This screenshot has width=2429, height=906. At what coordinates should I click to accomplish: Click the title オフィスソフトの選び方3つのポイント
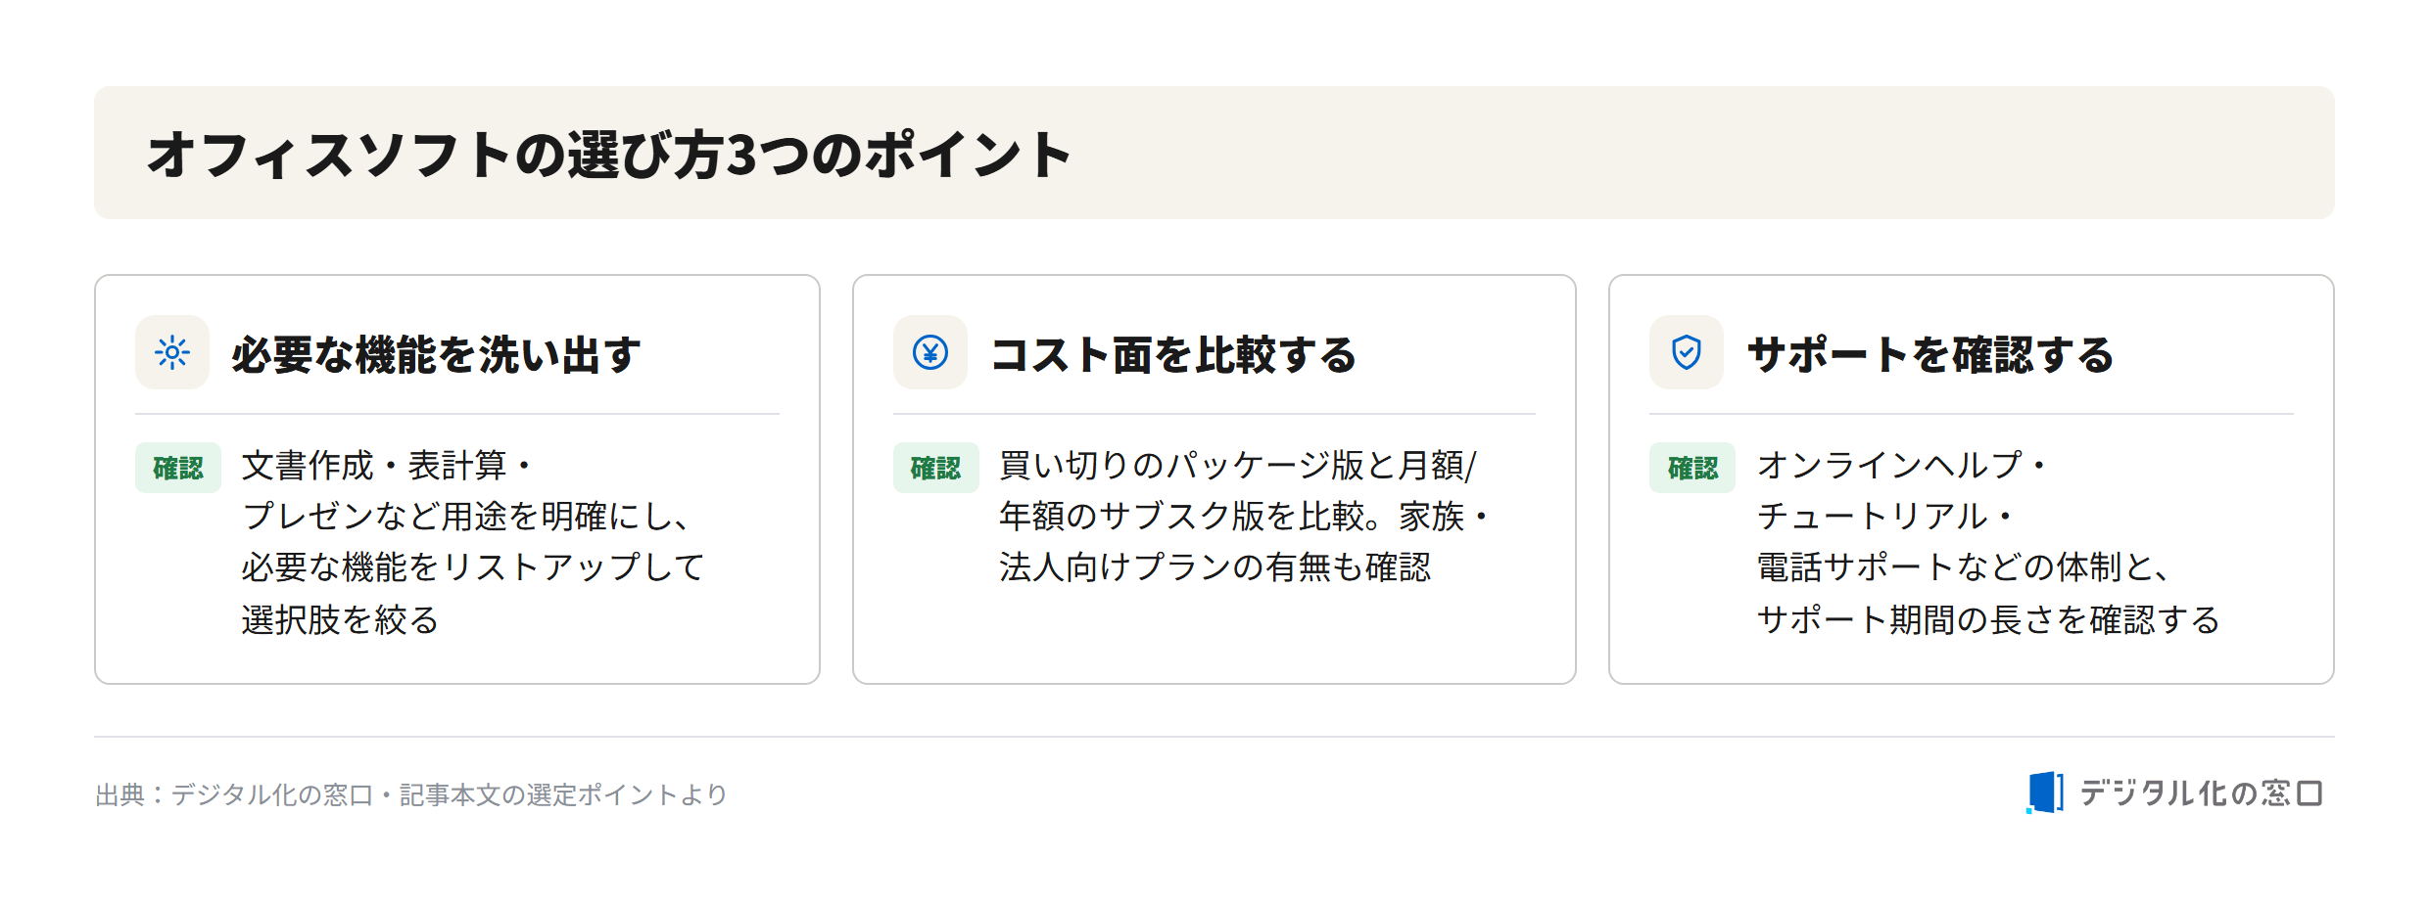609,155
